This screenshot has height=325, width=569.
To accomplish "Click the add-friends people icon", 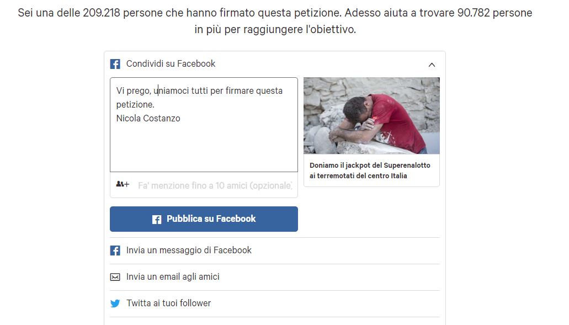I will [x=123, y=184].
